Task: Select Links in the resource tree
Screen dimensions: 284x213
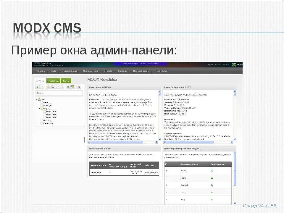Action: pyautogui.click(x=47, y=120)
